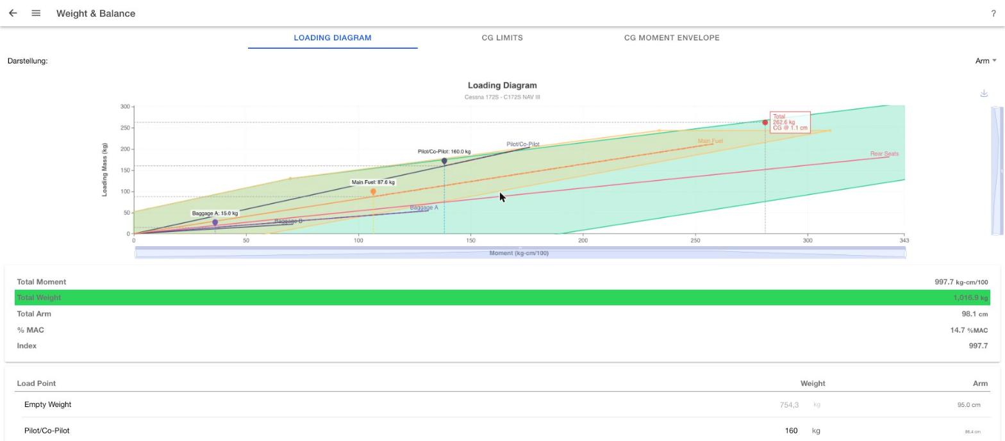1005x441 pixels.
Task: Click the Empty Weight value field 754,3
Action: 789,405
